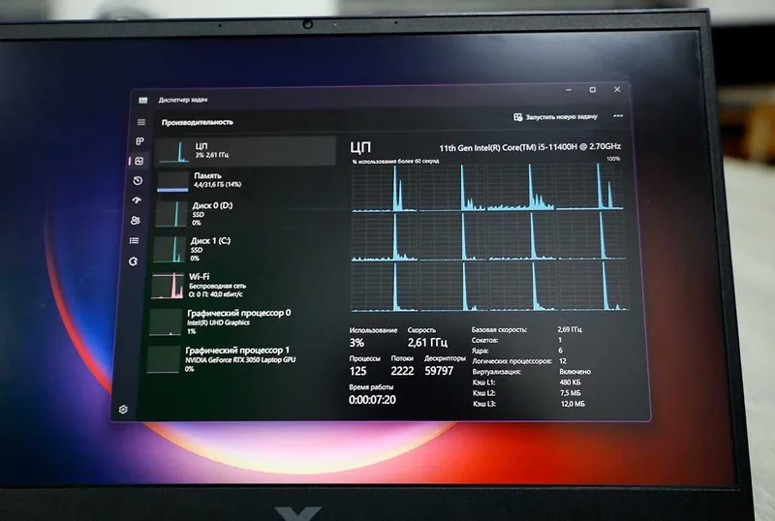Open the hamburger navigation menu
Image resolution: width=775 pixels, height=521 pixels.
point(141,122)
